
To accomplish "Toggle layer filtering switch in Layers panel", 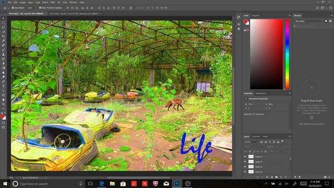I will (282, 142).
